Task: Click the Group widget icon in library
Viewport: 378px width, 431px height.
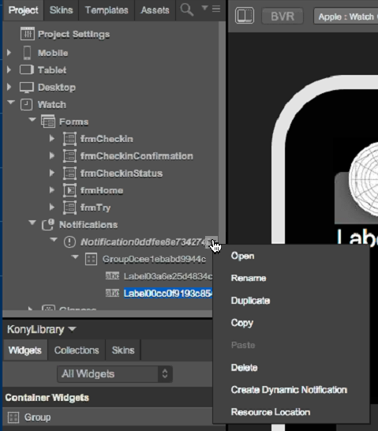Action: (x=13, y=418)
